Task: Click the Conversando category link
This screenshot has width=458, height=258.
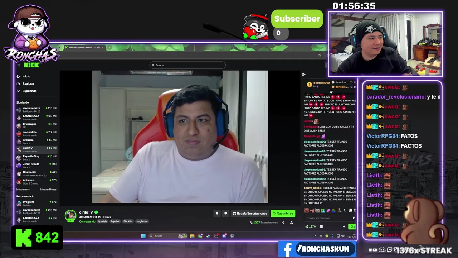Action: (87, 221)
